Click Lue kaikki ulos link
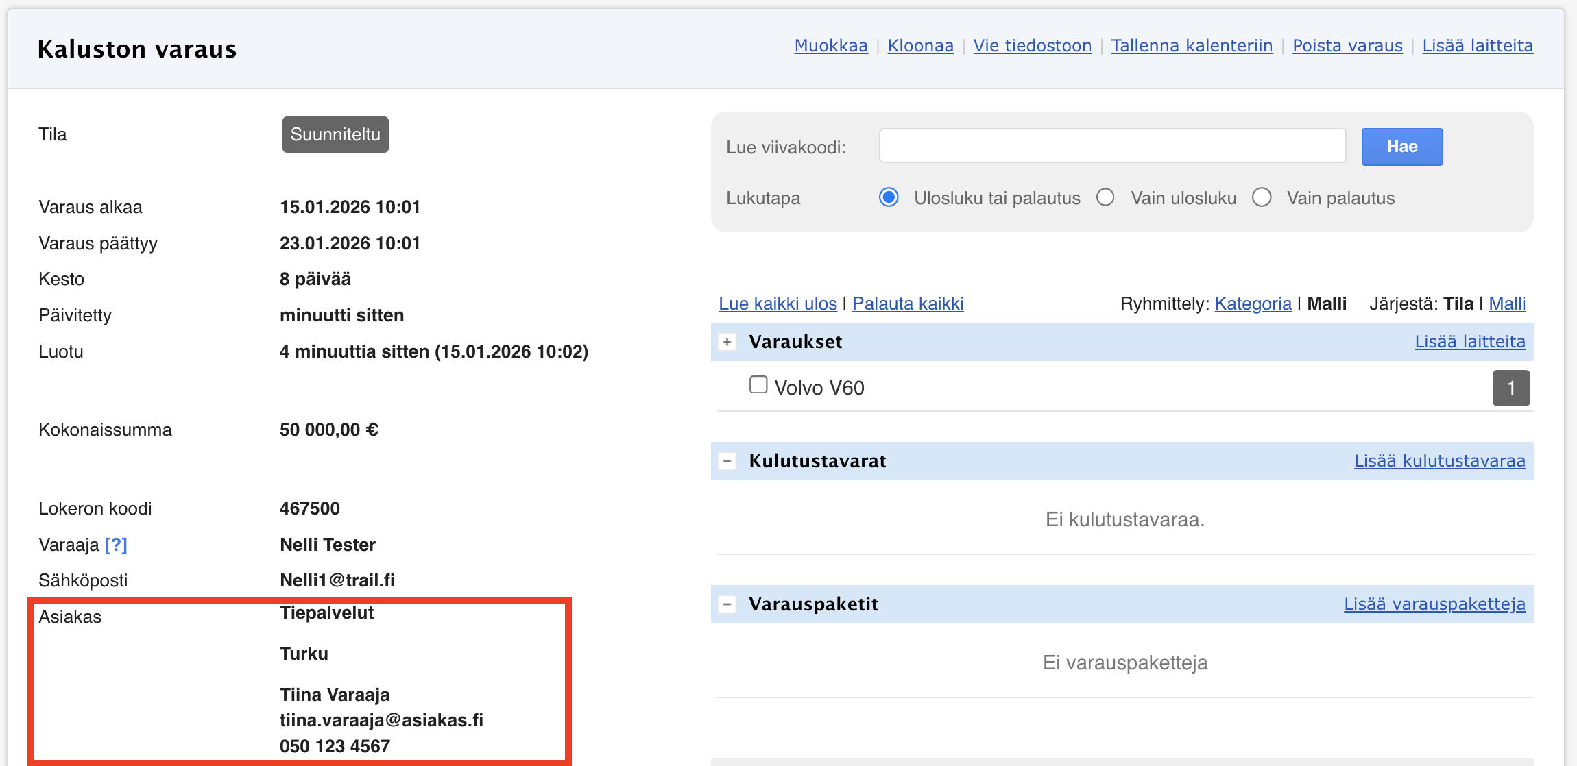 tap(778, 304)
